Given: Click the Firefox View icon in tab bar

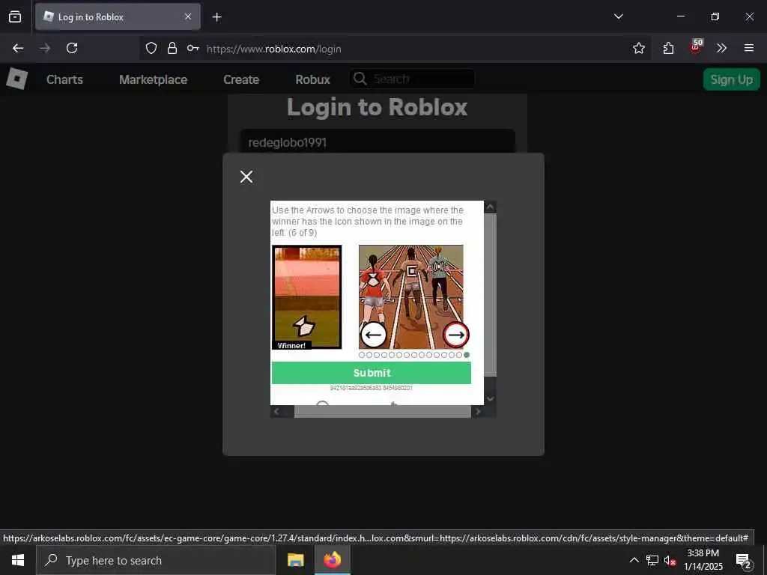Looking at the screenshot, I should click(15, 16).
